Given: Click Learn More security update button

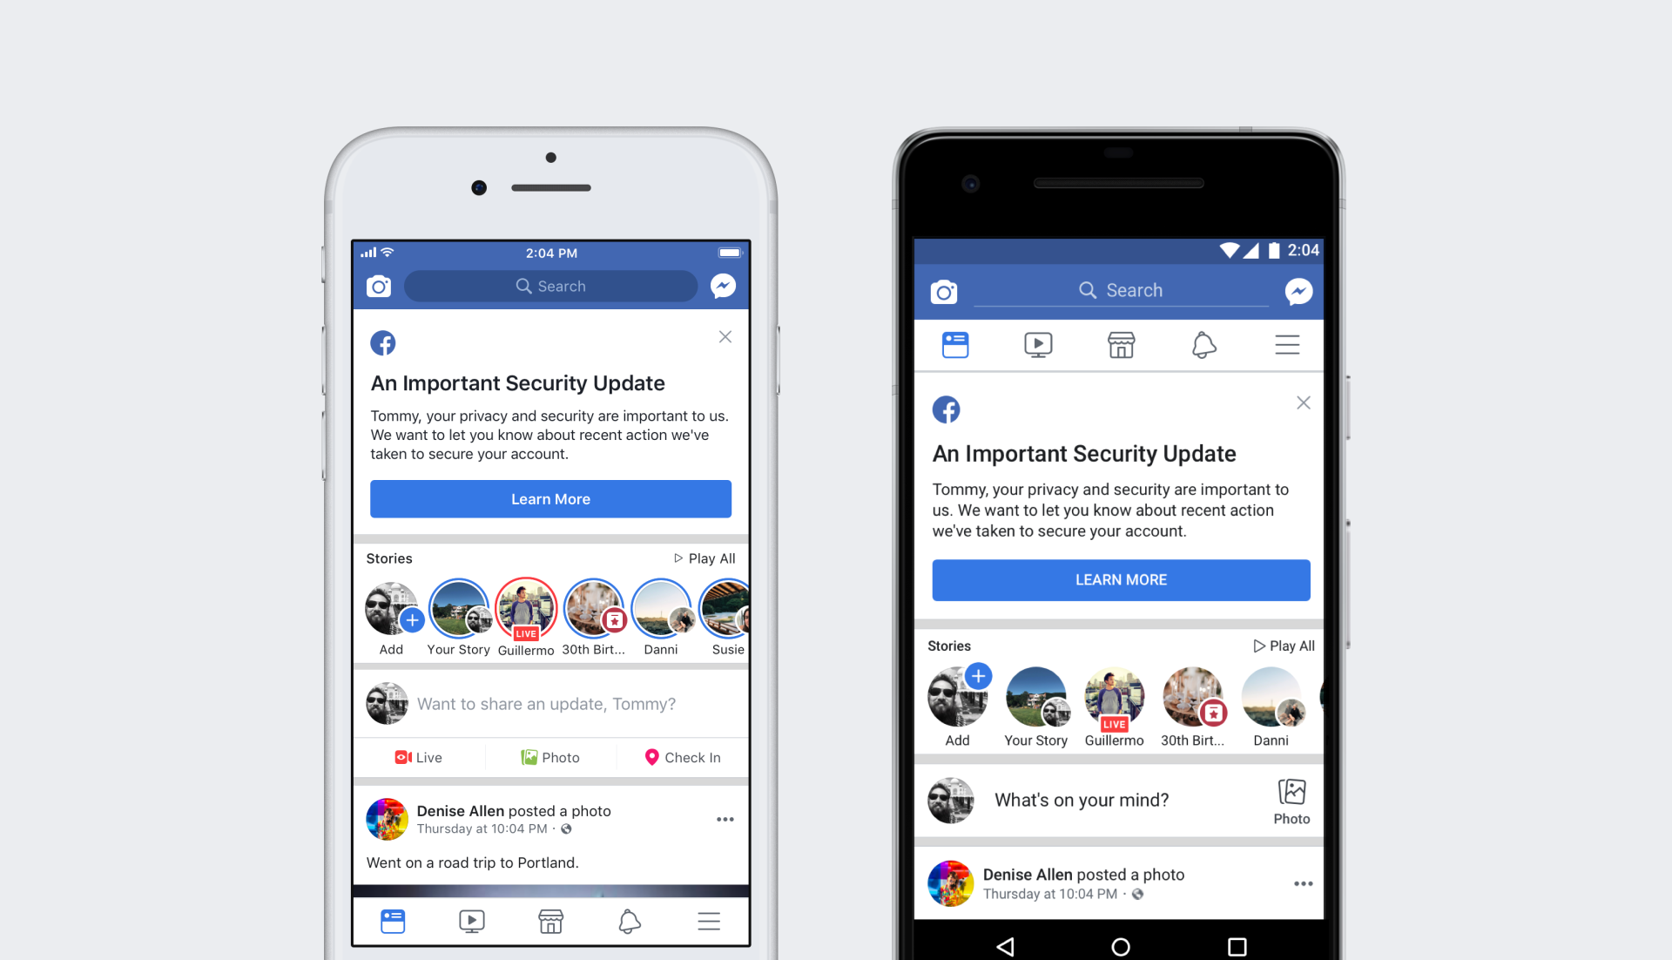Looking at the screenshot, I should [551, 498].
